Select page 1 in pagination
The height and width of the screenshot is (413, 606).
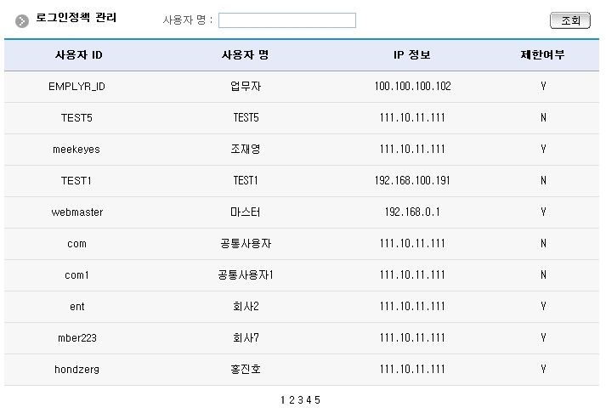[283, 400]
